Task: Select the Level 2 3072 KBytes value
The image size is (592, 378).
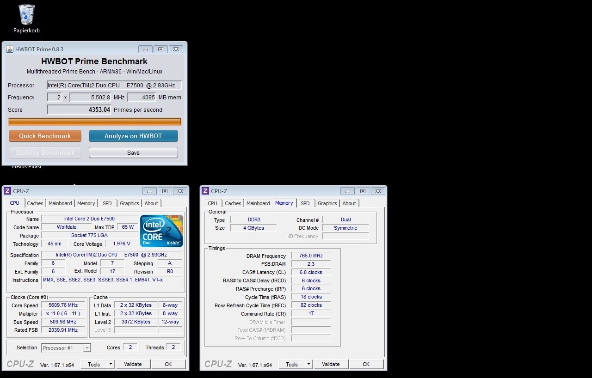Action: [x=136, y=322]
